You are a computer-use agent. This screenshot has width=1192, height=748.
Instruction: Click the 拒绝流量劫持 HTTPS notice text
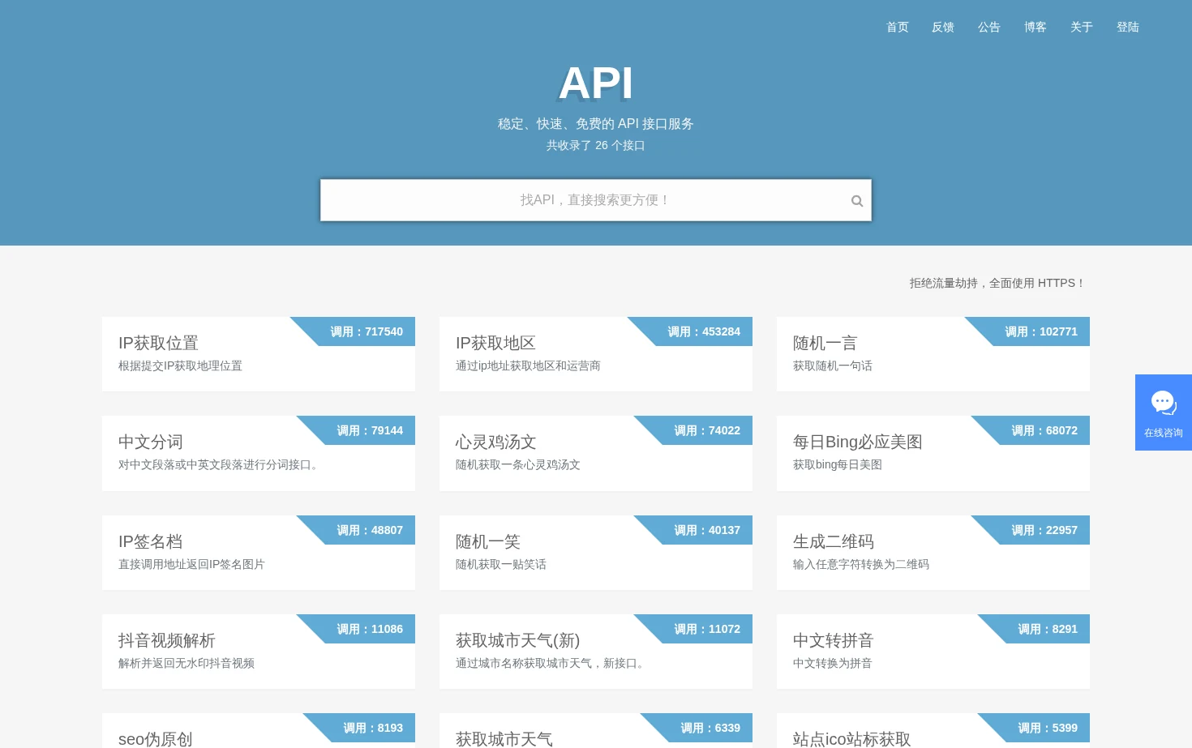[997, 283]
